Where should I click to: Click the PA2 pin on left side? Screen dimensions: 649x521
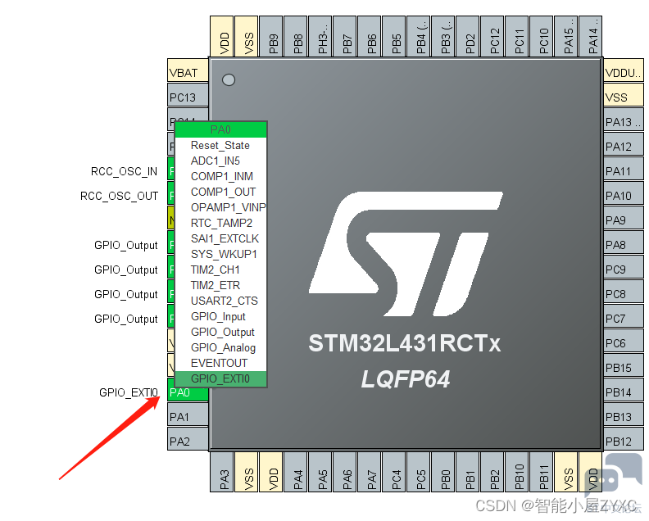[x=188, y=438]
